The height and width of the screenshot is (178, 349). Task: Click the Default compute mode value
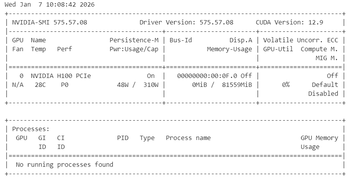click(325, 85)
